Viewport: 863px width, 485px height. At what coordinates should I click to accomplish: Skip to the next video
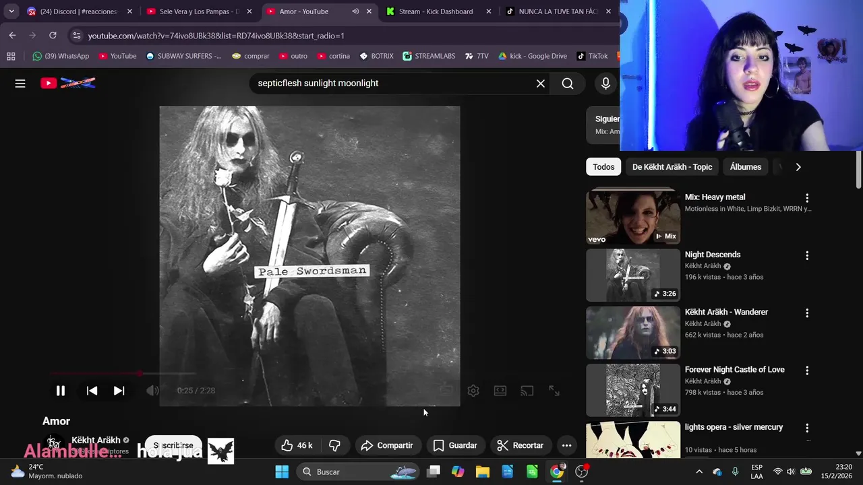pyautogui.click(x=119, y=391)
